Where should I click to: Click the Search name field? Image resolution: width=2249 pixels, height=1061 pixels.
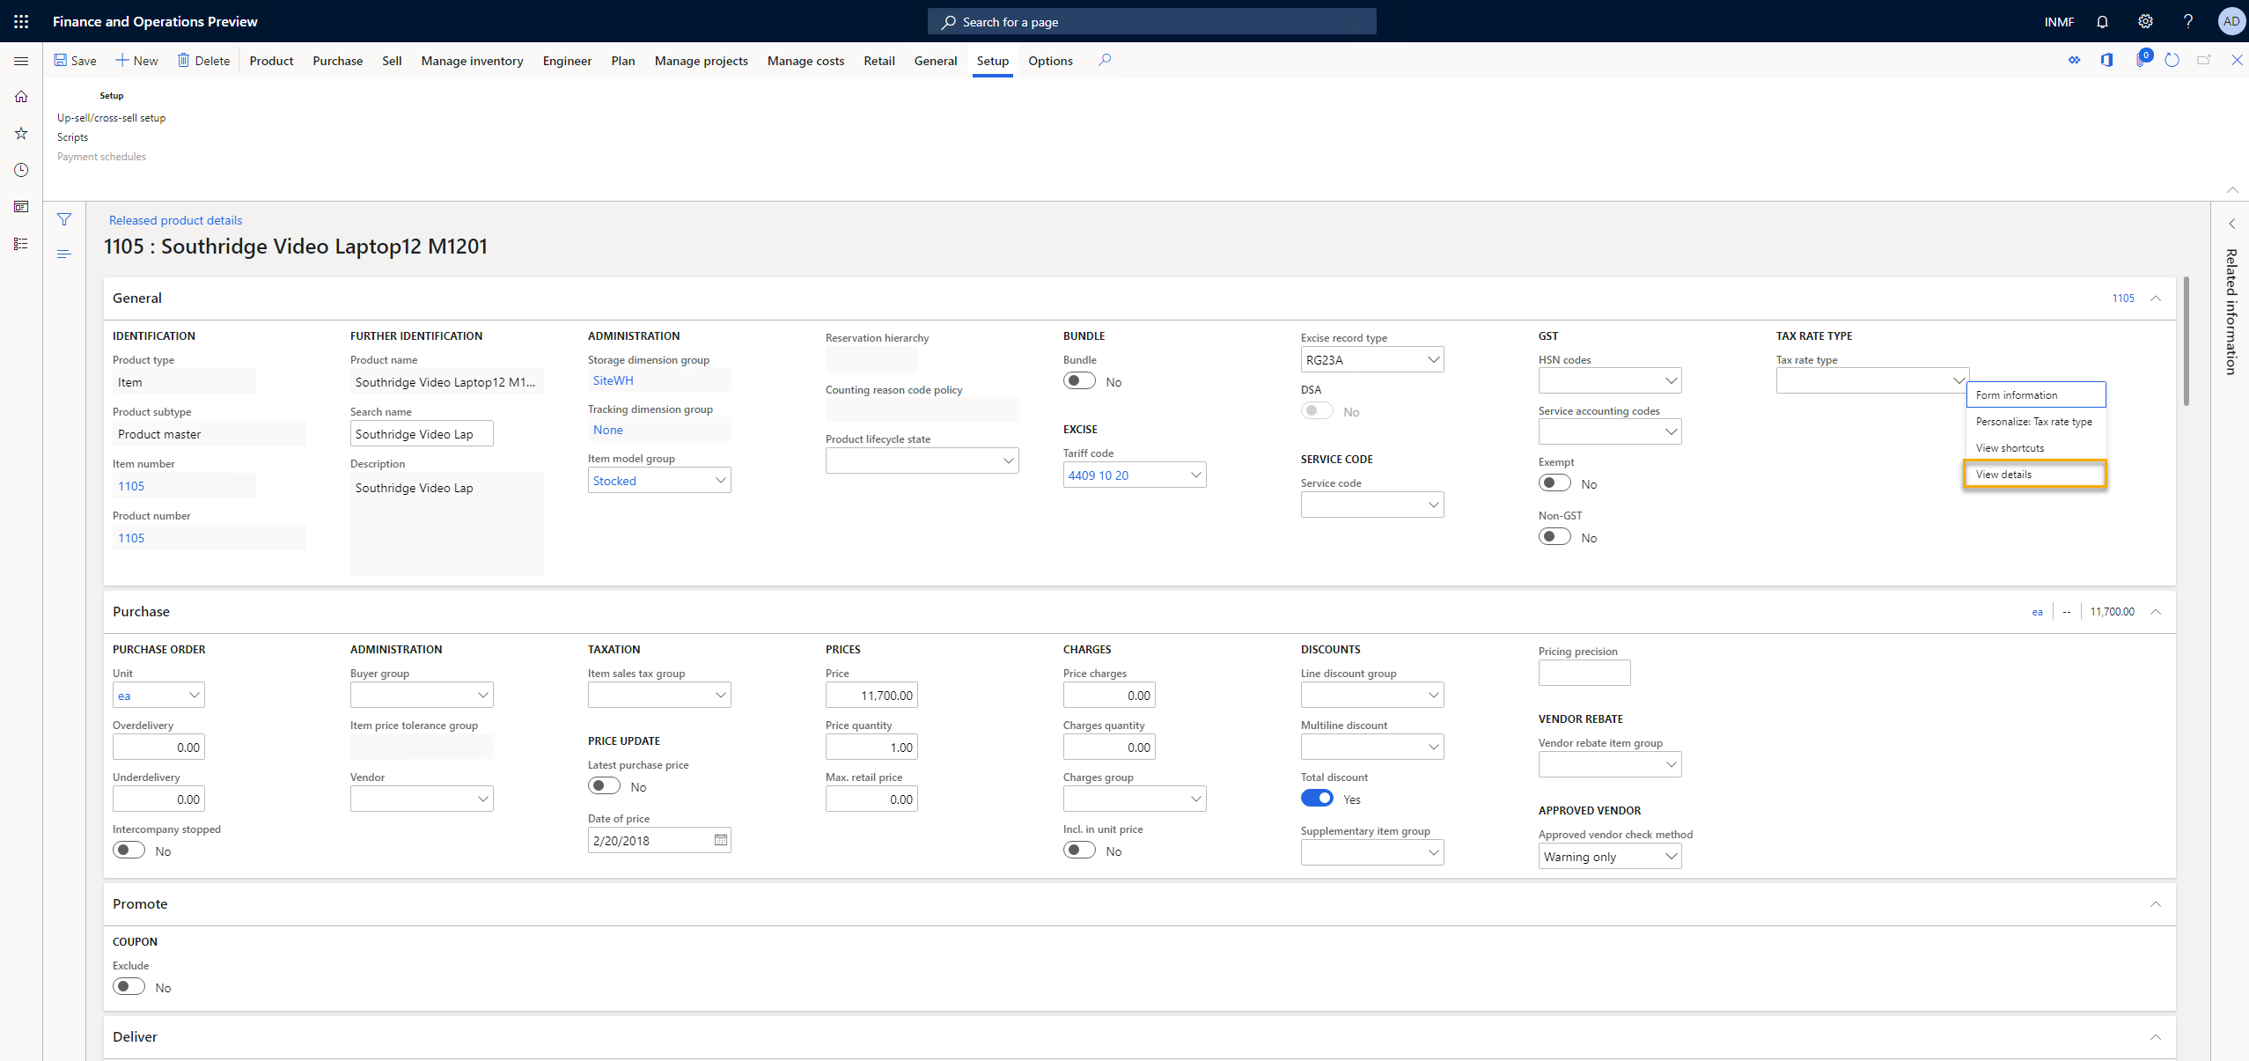coord(422,433)
